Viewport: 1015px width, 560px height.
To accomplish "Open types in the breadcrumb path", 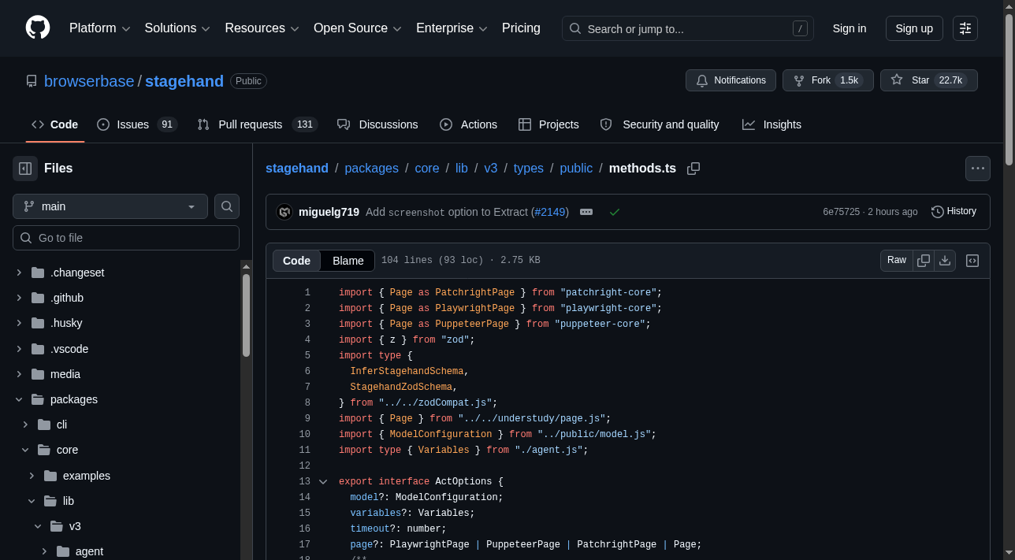I will (529, 169).
